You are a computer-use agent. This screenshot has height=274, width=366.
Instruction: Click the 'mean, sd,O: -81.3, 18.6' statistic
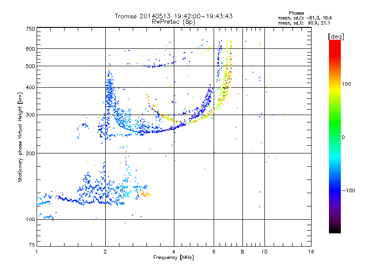coord(305,18)
